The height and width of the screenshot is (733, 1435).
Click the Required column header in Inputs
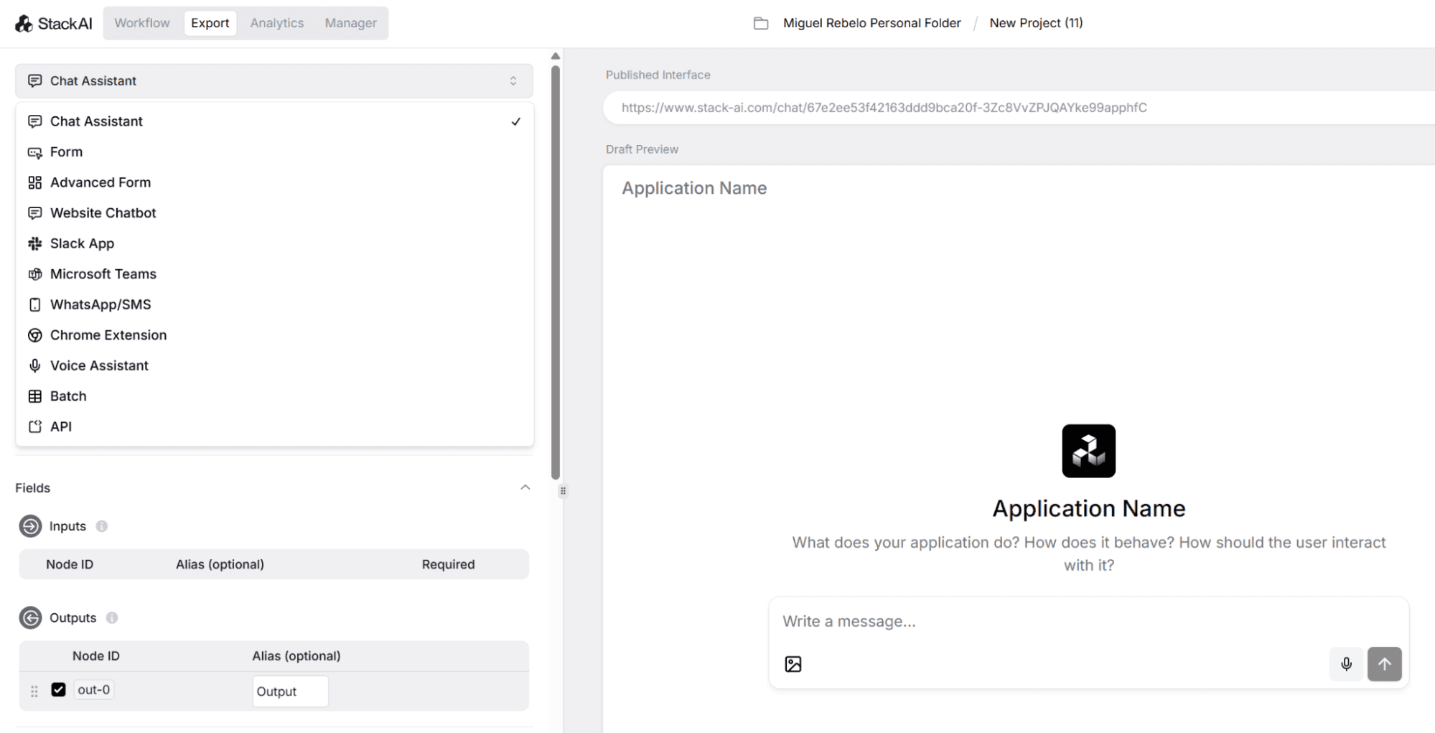448,564
